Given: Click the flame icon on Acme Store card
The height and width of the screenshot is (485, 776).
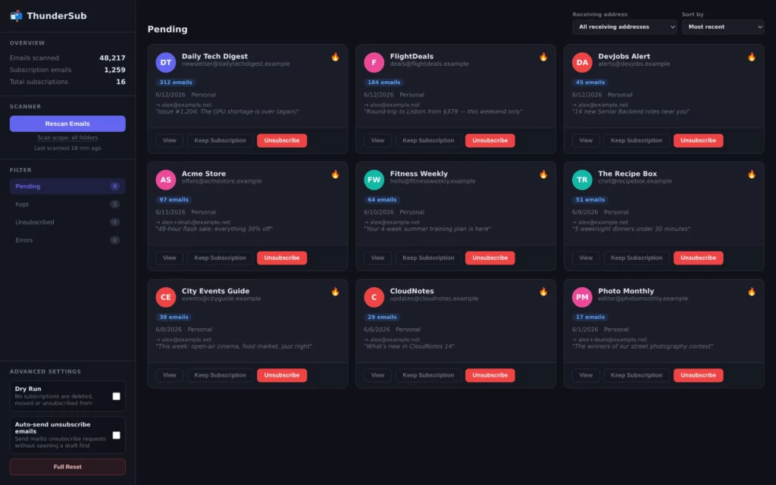Looking at the screenshot, I should click(x=335, y=174).
